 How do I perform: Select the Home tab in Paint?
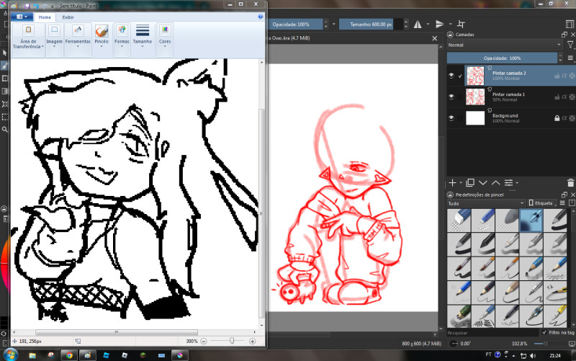(x=45, y=17)
